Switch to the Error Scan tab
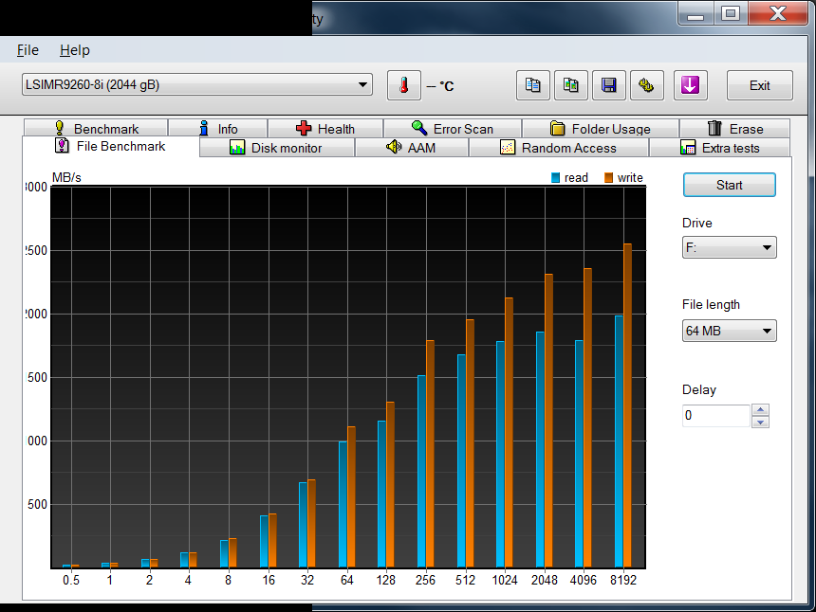816x612 pixels. pyautogui.click(x=452, y=129)
